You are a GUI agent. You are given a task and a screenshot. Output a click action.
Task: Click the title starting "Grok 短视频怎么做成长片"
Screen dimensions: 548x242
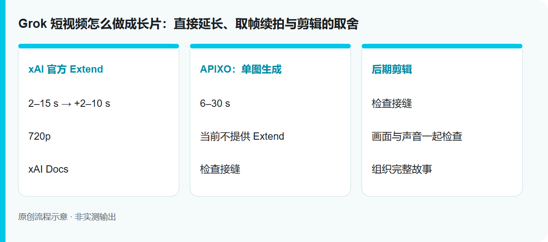(x=188, y=24)
